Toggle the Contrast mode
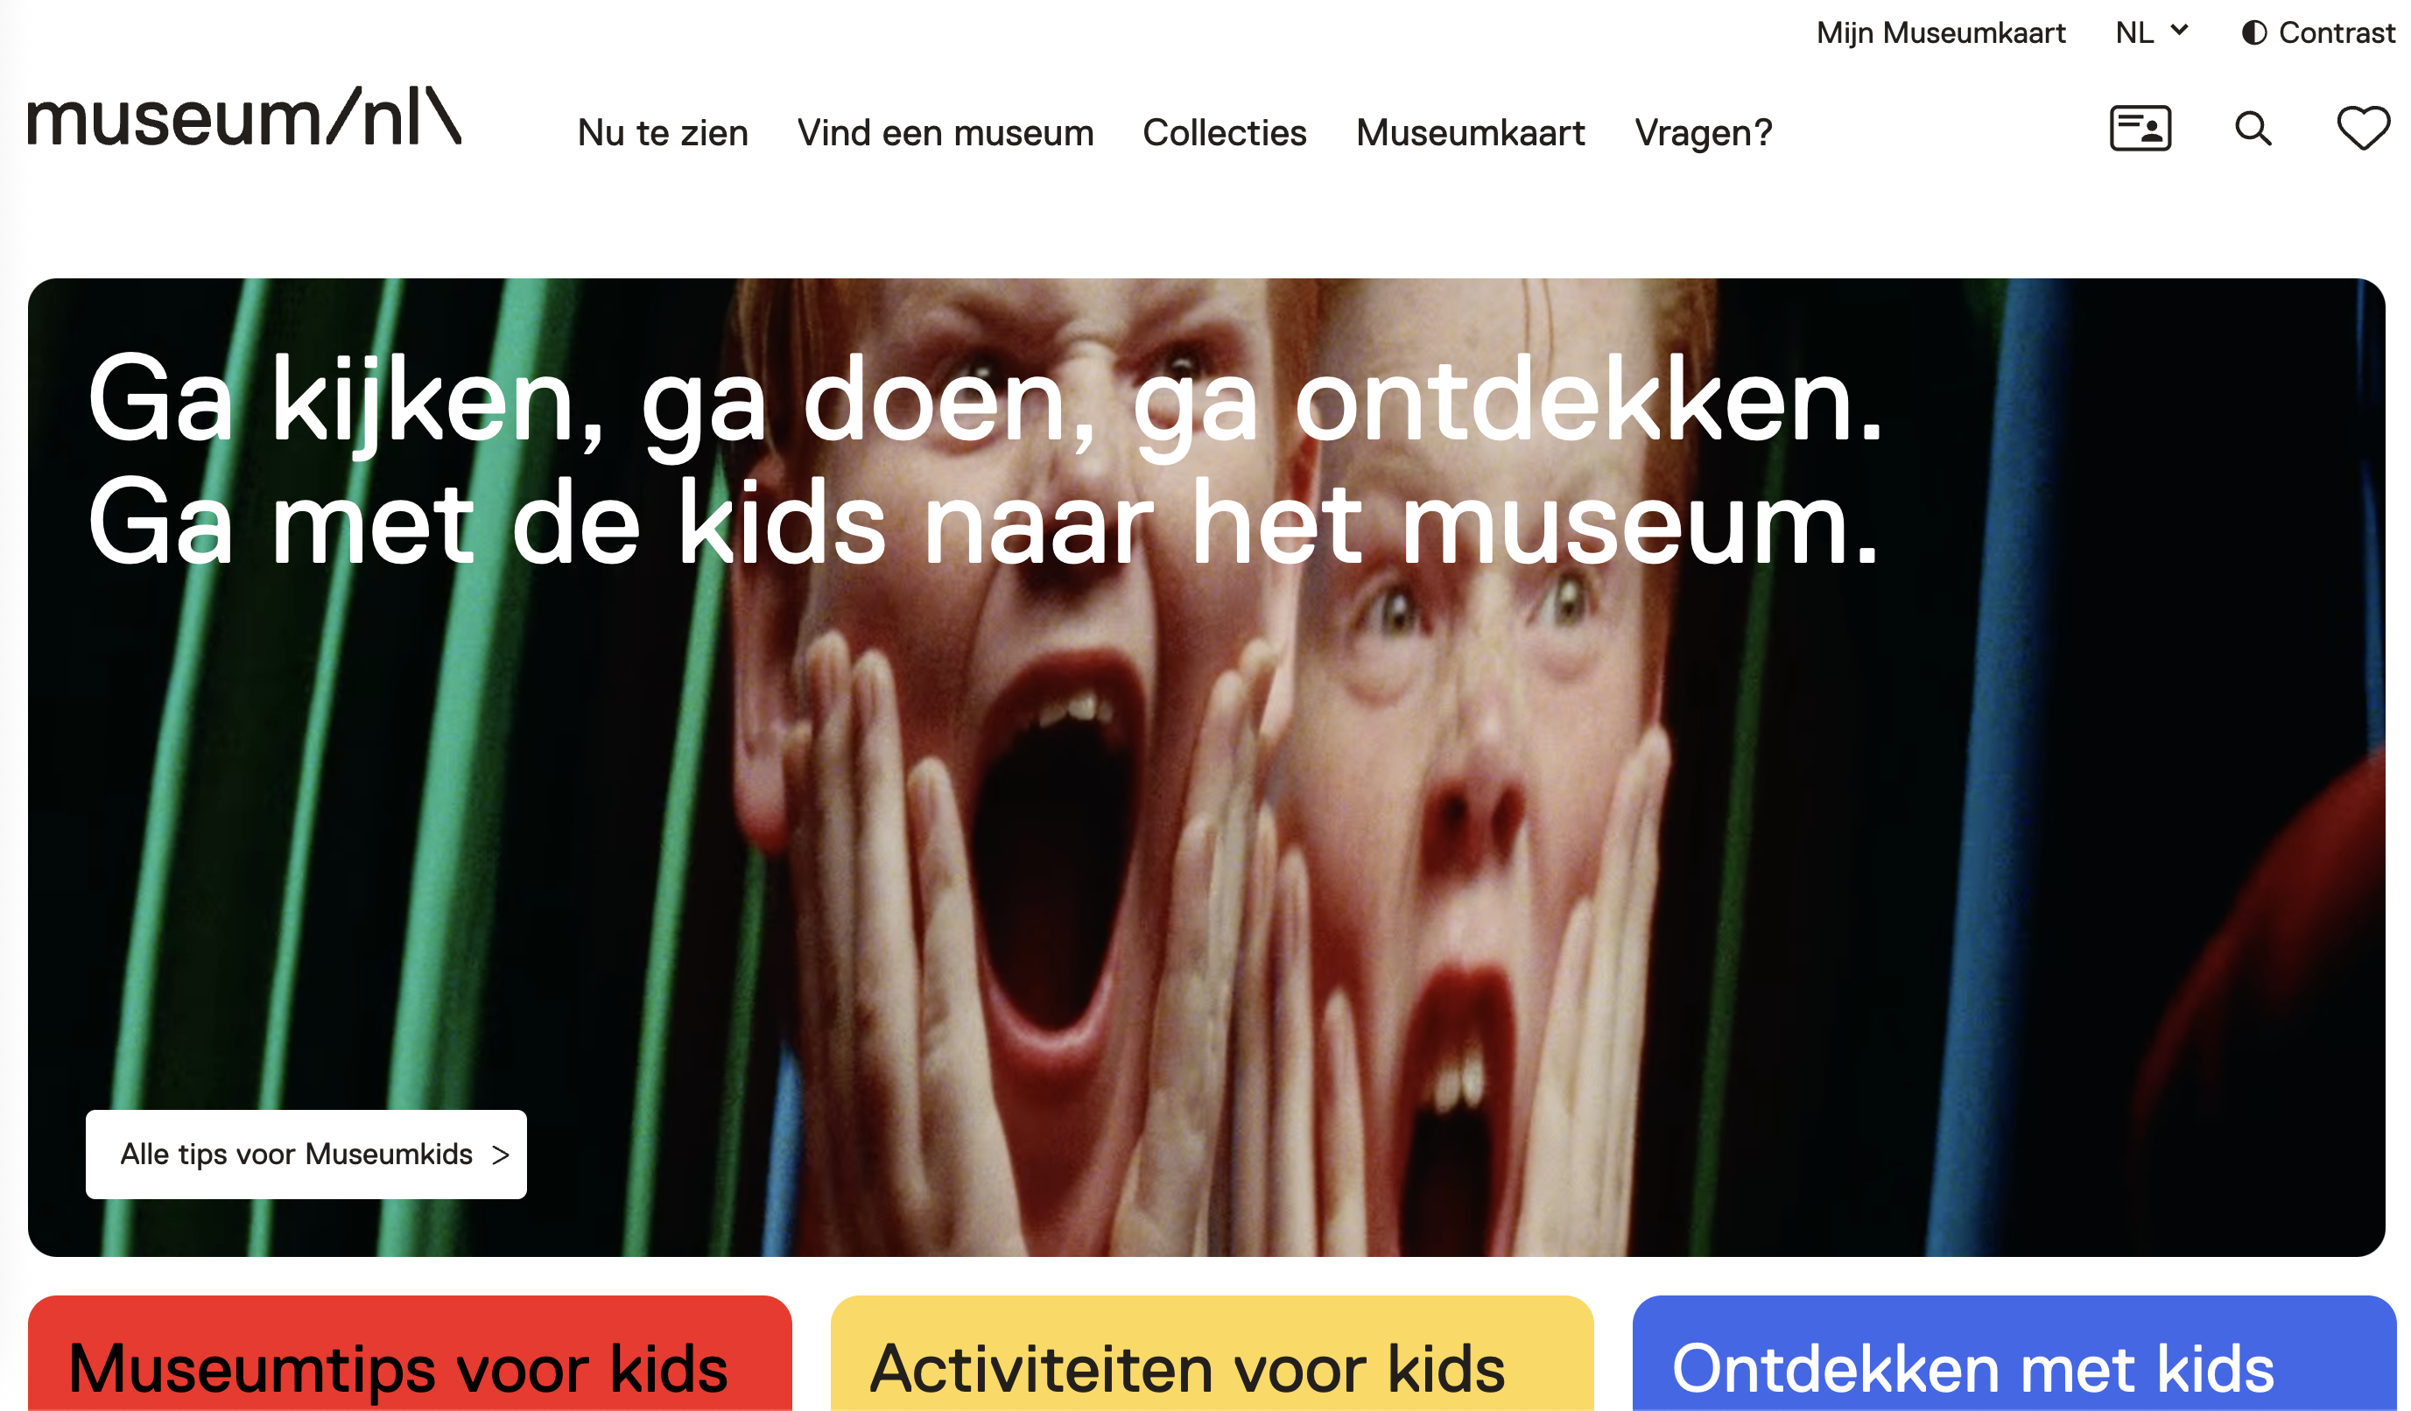Viewport: 2411px width, 1411px height. click(x=2318, y=32)
